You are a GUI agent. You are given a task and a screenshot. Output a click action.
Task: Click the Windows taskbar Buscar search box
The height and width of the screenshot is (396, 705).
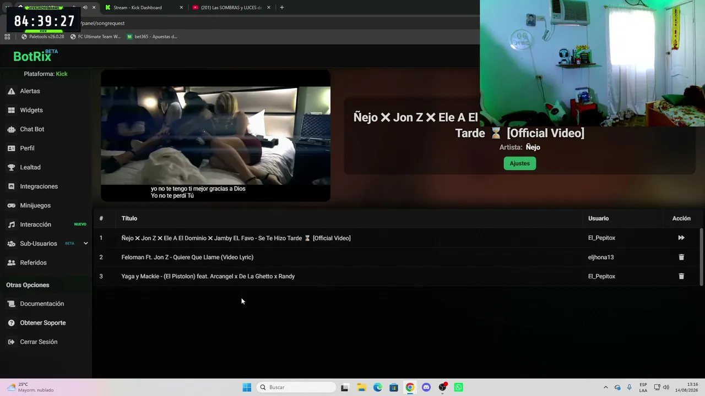(296, 387)
